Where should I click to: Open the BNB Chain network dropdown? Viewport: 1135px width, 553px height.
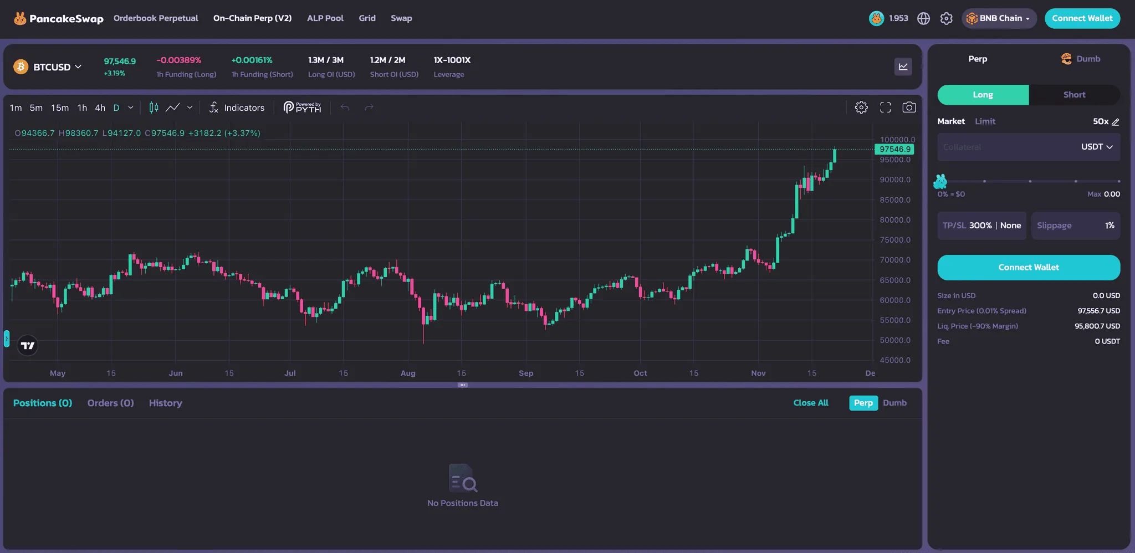pyautogui.click(x=999, y=18)
